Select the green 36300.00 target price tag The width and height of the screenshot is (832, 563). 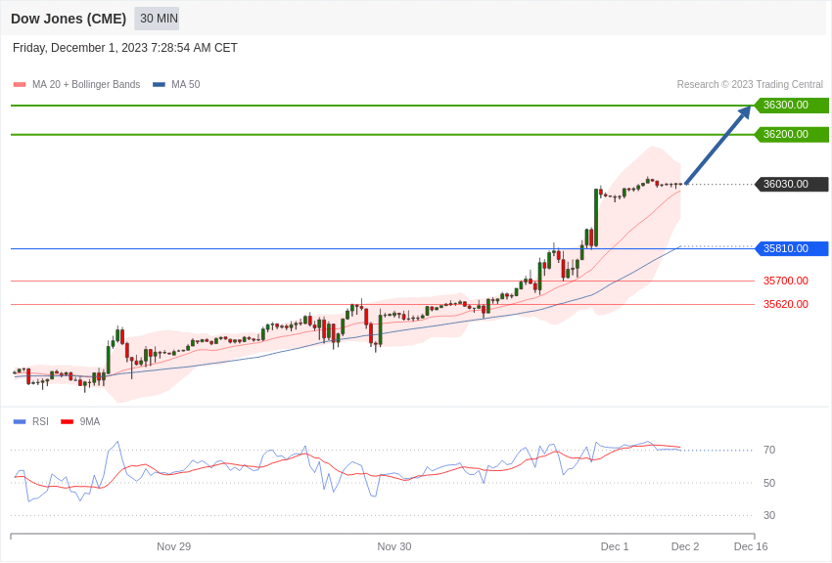(x=791, y=106)
